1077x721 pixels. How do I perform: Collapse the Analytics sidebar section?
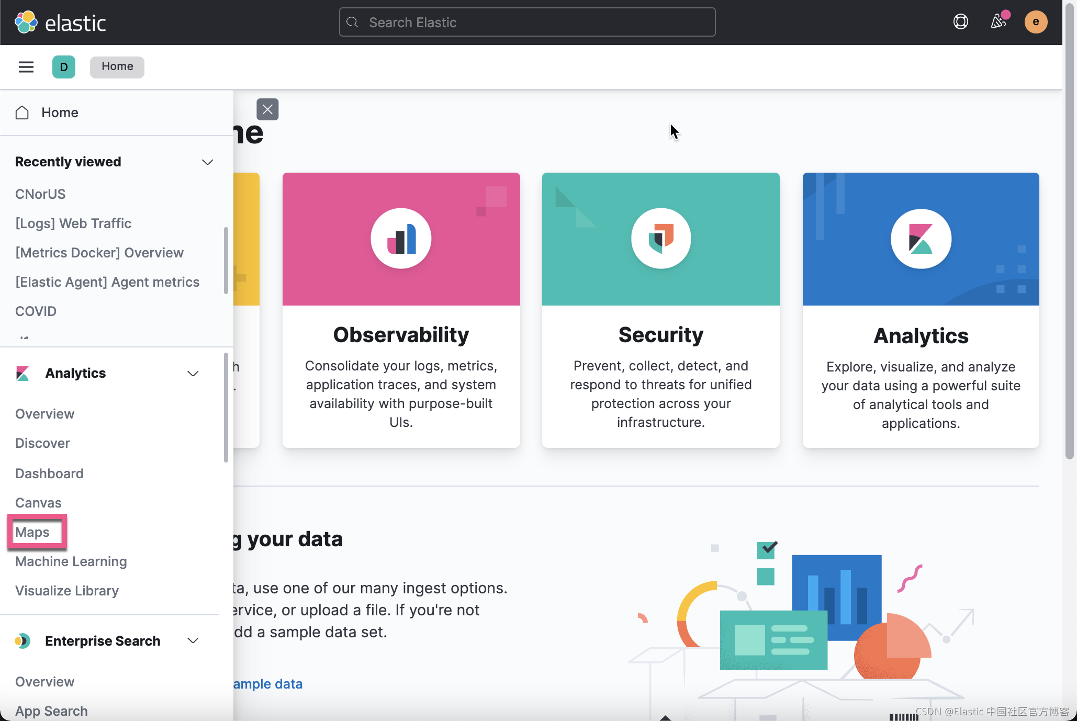(x=193, y=373)
